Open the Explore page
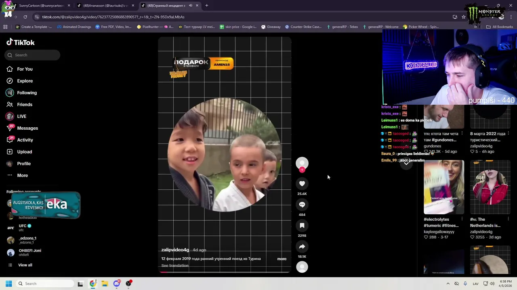Viewport: 517px width, 290px height. coord(25,81)
